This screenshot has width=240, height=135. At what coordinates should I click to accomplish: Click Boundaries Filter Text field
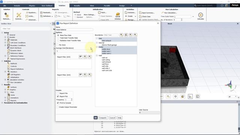(x=111, y=35)
